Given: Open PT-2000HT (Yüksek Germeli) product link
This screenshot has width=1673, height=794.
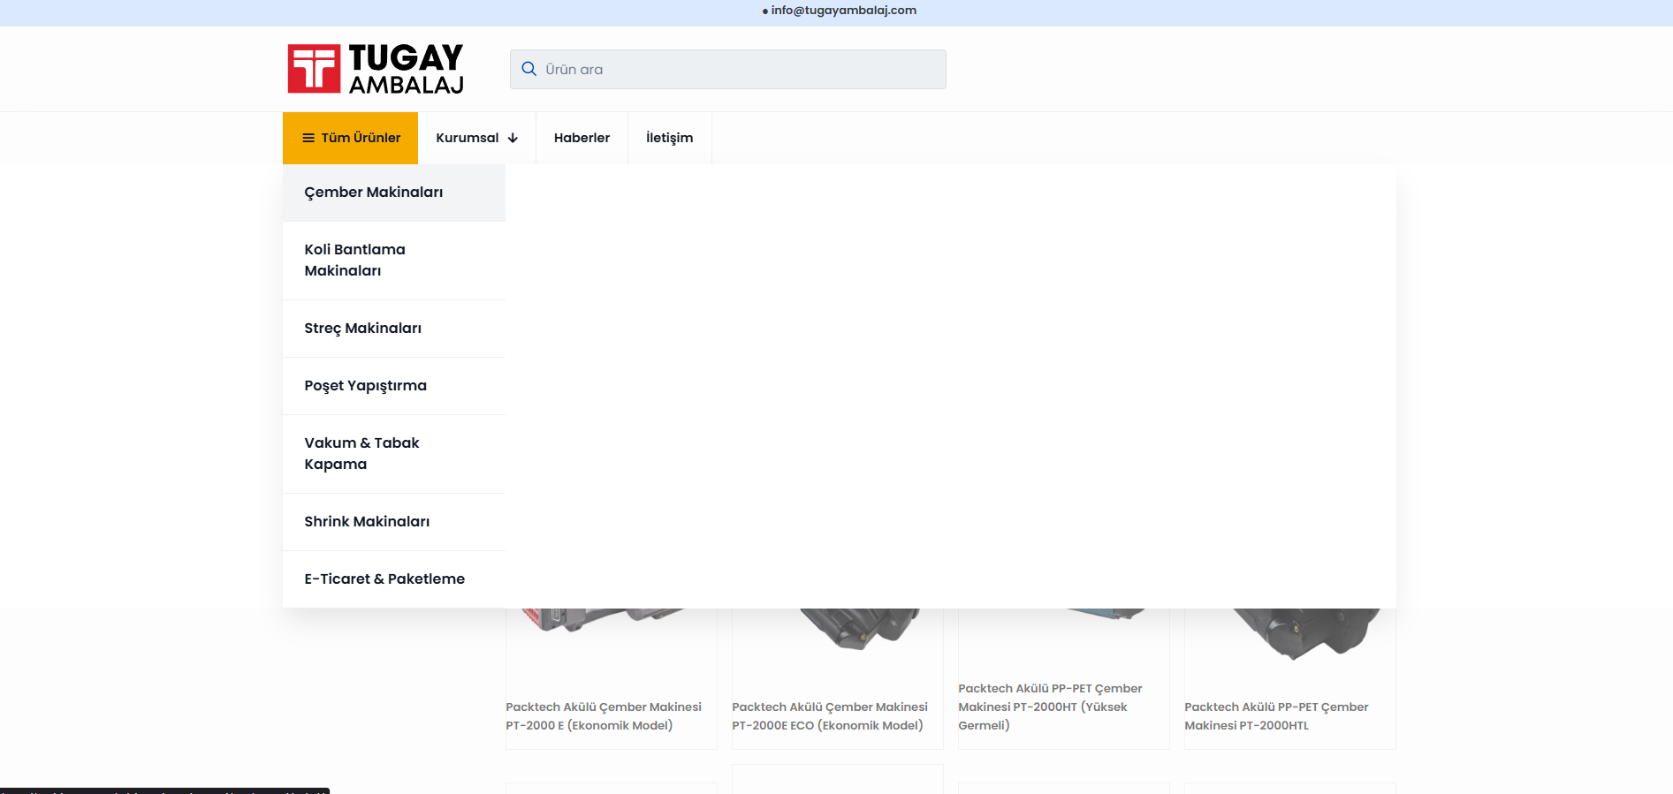Looking at the screenshot, I should click(1050, 707).
